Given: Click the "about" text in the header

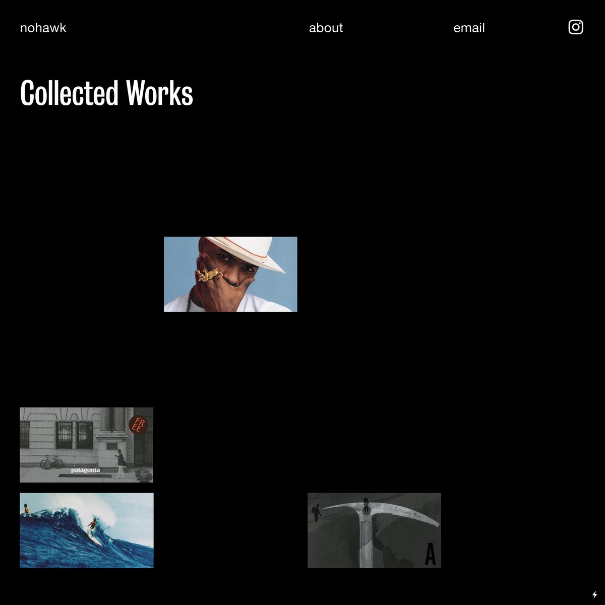Looking at the screenshot, I should (326, 28).
